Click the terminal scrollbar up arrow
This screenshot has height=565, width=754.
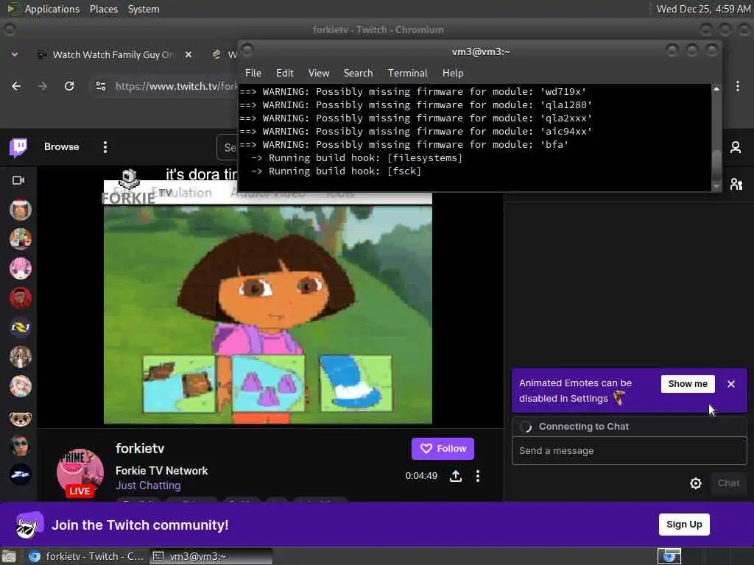click(716, 89)
